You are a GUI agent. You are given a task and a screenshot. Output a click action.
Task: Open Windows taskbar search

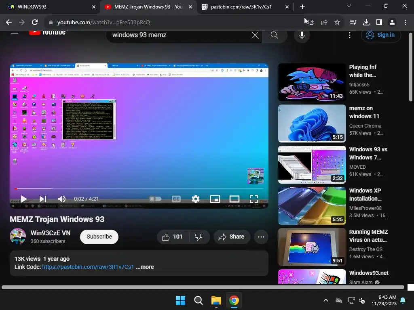pyautogui.click(x=198, y=300)
